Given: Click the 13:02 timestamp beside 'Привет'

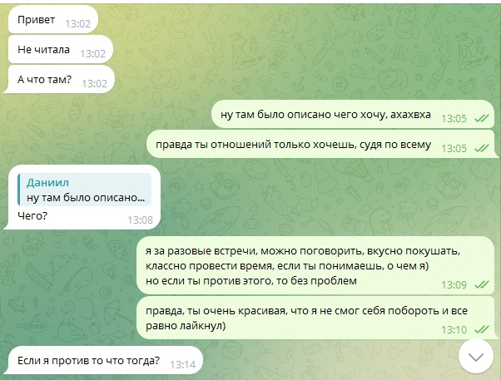Looking at the screenshot, I should (78, 23).
